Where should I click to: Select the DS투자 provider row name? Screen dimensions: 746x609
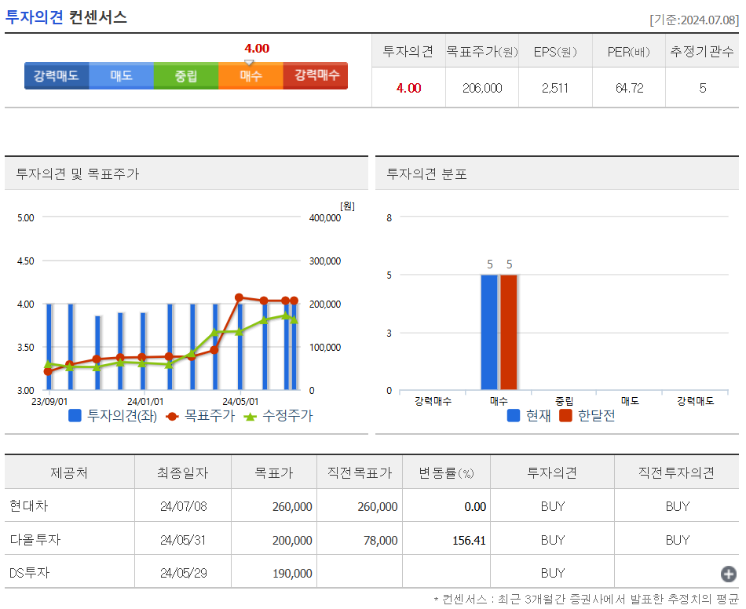tap(30, 572)
